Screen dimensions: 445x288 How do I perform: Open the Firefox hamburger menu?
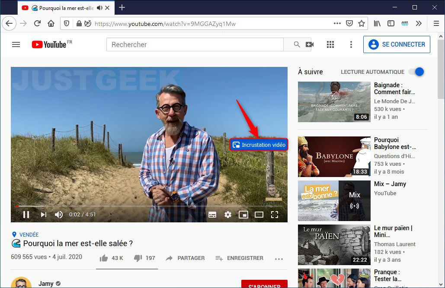click(436, 23)
